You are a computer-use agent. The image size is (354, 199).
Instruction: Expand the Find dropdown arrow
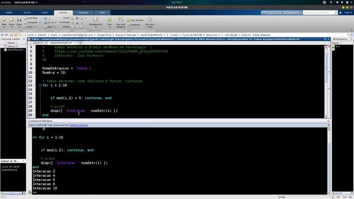(x=54, y=27)
